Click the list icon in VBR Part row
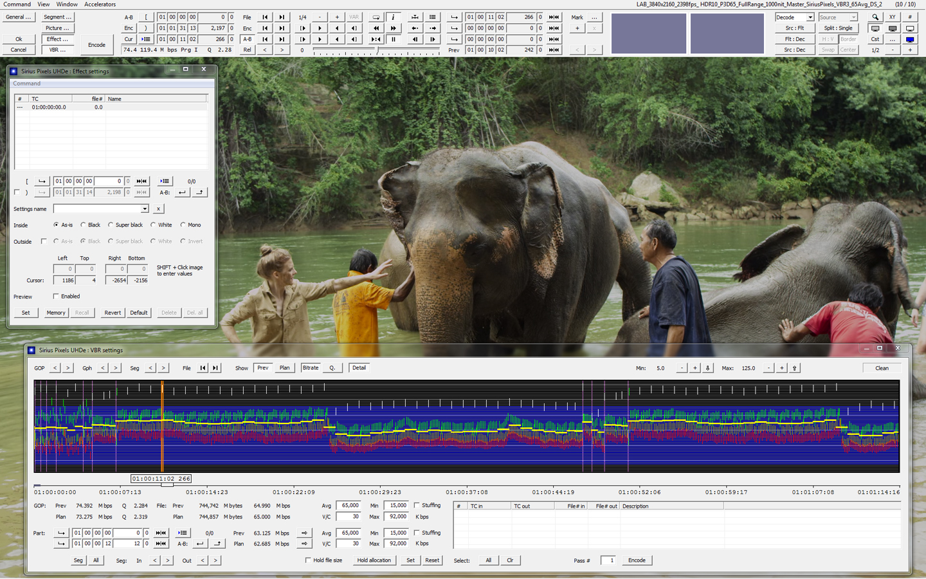The image size is (926, 579). coord(183,533)
